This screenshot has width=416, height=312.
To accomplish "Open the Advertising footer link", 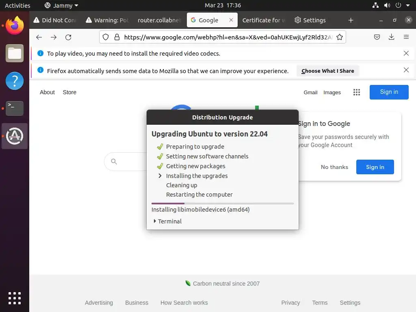I will point(99,302).
